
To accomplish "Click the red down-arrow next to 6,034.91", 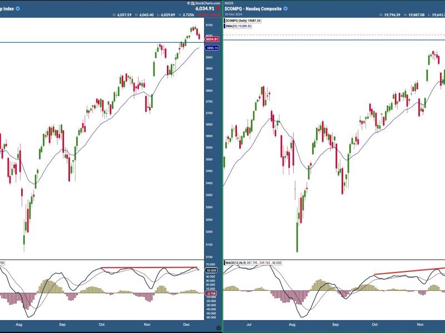I will point(217,8).
